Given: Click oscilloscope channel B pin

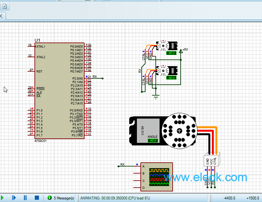Looking at the screenshot, I should 137,173.
